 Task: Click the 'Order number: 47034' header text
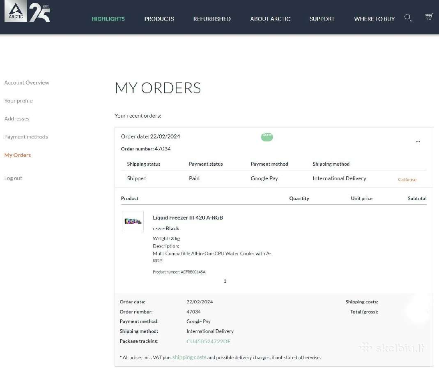(146, 149)
